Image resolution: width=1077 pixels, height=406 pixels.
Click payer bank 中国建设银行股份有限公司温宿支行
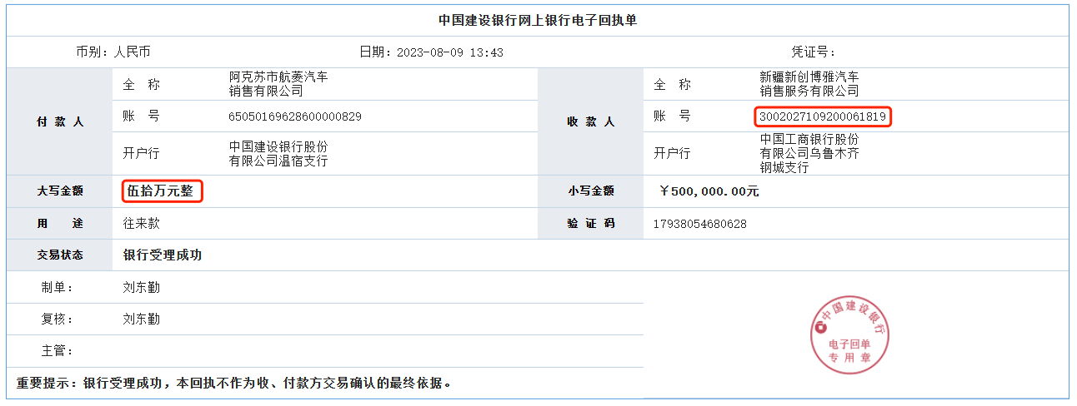click(278, 154)
